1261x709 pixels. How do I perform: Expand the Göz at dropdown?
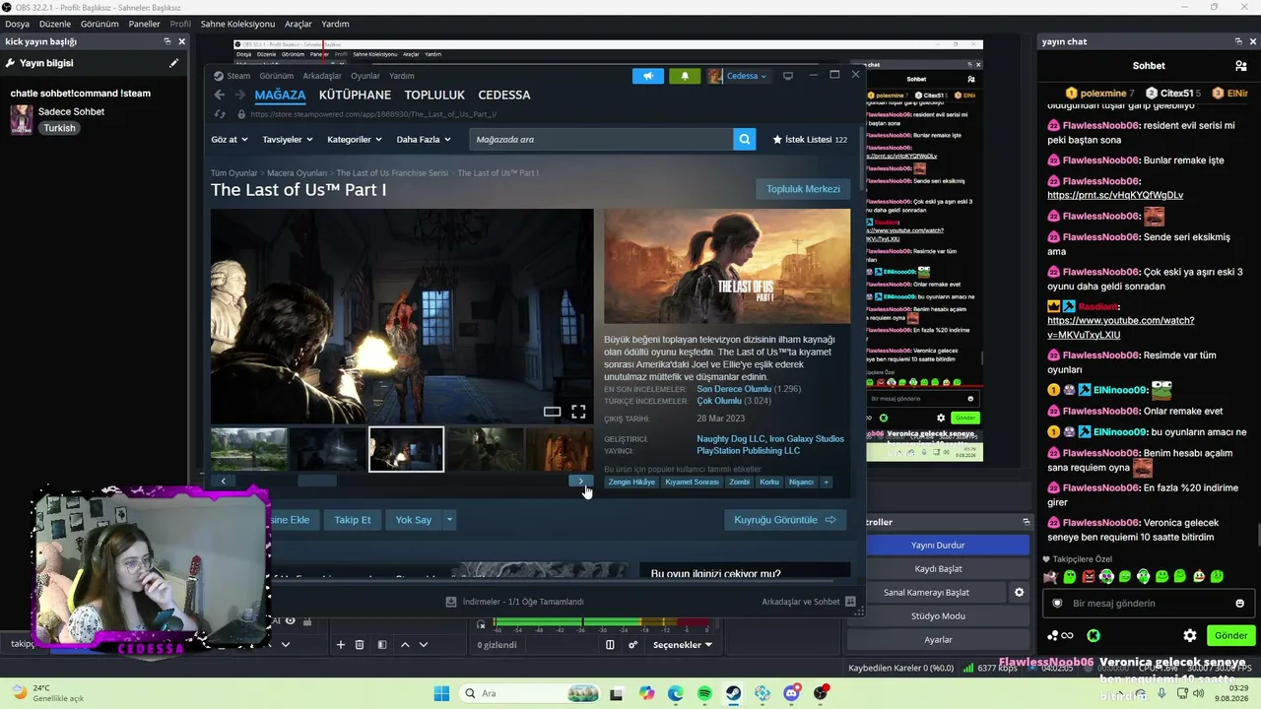click(x=229, y=140)
